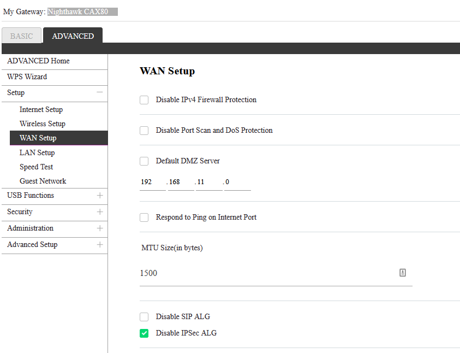Enable Respond to Ping on Internet Port
This screenshot has width=460, height=353.
144,217
